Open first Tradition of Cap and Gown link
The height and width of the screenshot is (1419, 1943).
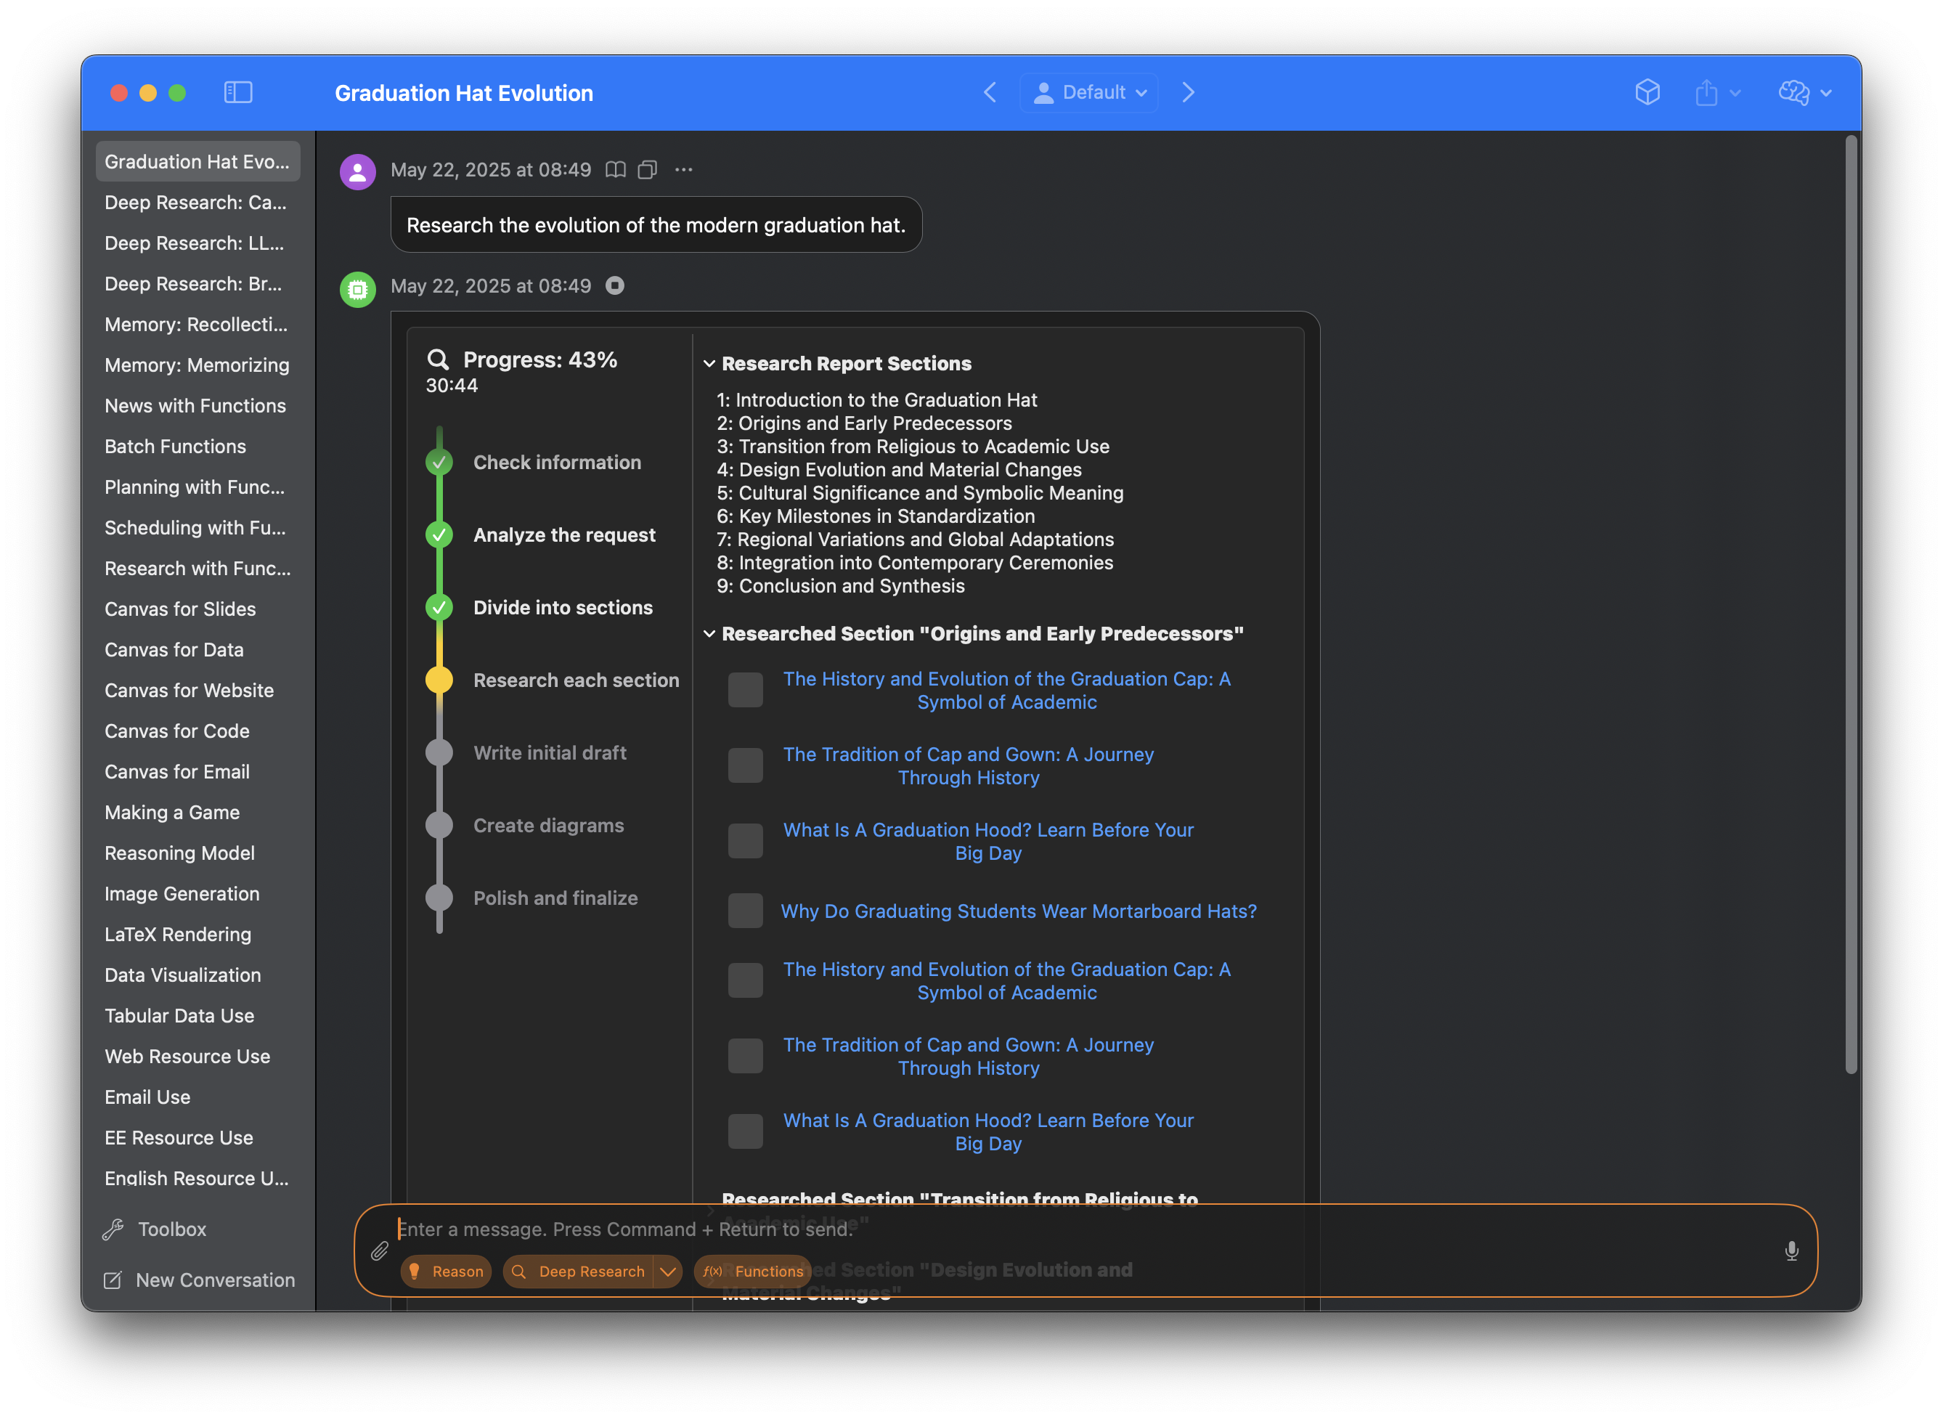(x=968, y=766)
